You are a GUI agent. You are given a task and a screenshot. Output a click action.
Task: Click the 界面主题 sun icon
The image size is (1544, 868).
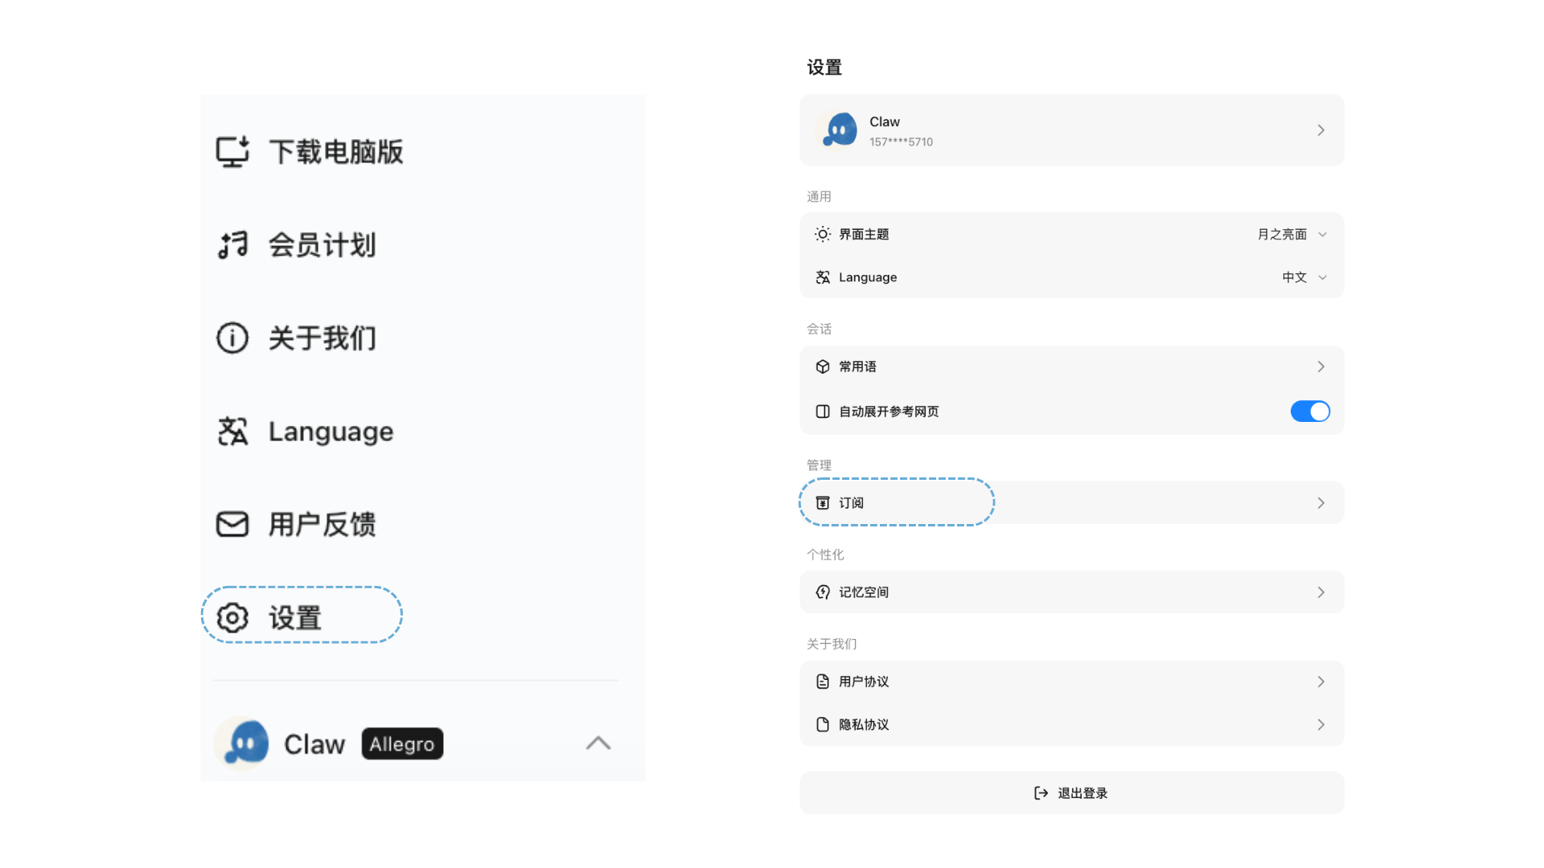[x=822, y=234]
